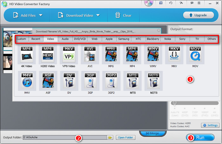Click the Download Video button
Screen dimensions: 222x144
[x=75, y=15]
